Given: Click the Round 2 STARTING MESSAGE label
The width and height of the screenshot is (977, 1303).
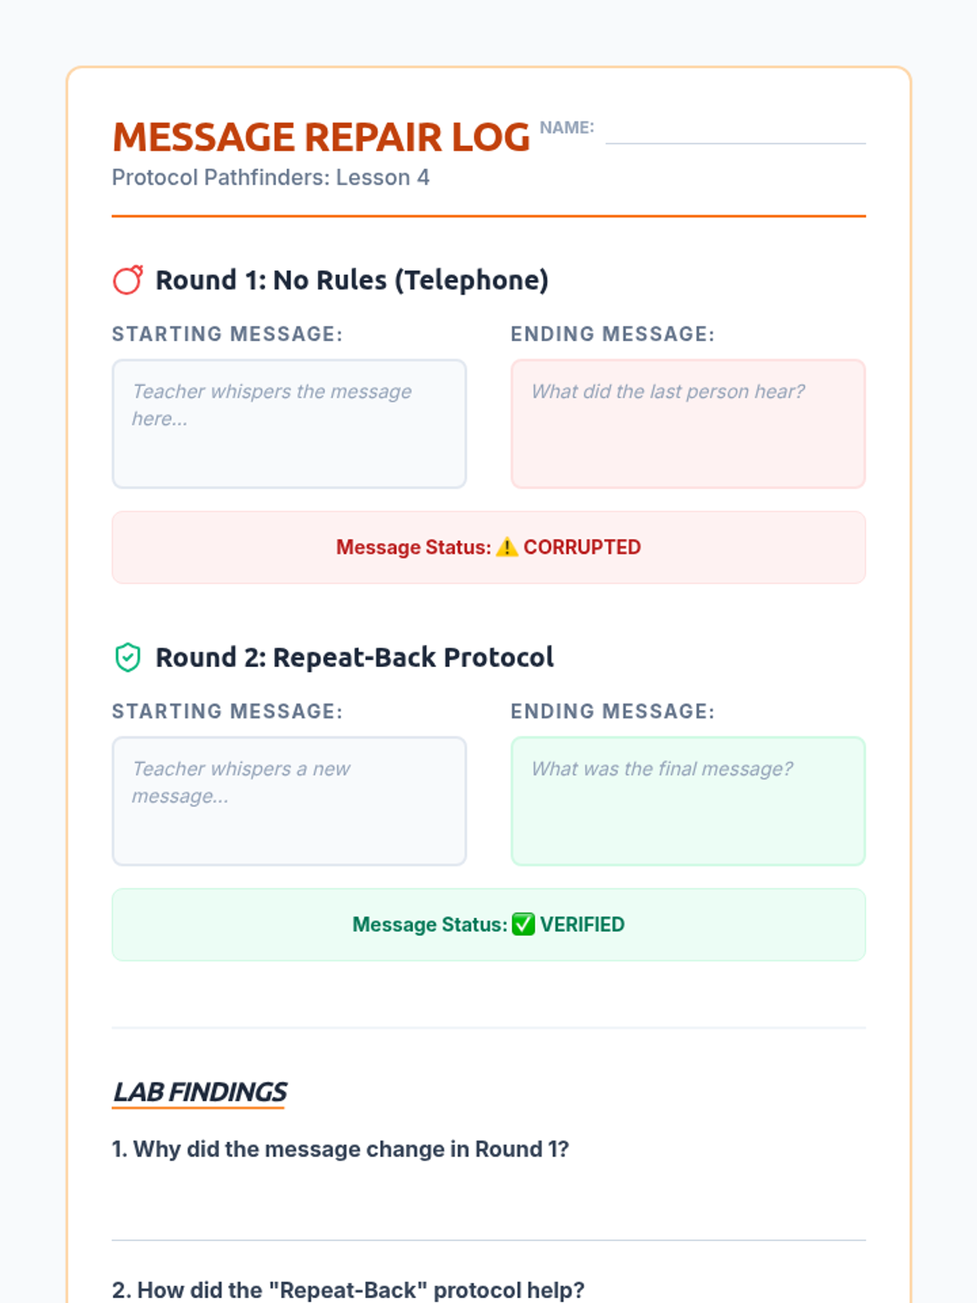Looking at the screenshot, I should tap(227, 712).
